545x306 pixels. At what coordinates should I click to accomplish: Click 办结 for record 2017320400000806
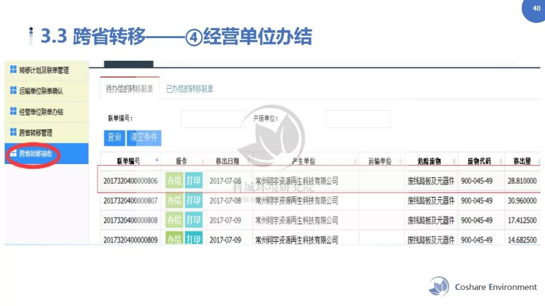[174, 181]
